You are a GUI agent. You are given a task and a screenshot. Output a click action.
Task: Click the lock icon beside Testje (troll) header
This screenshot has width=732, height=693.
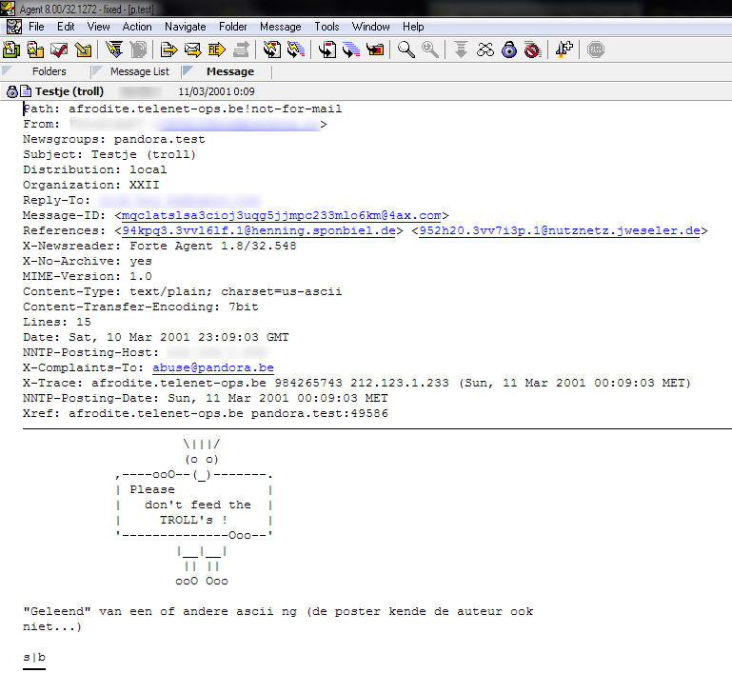coord(12,91)
